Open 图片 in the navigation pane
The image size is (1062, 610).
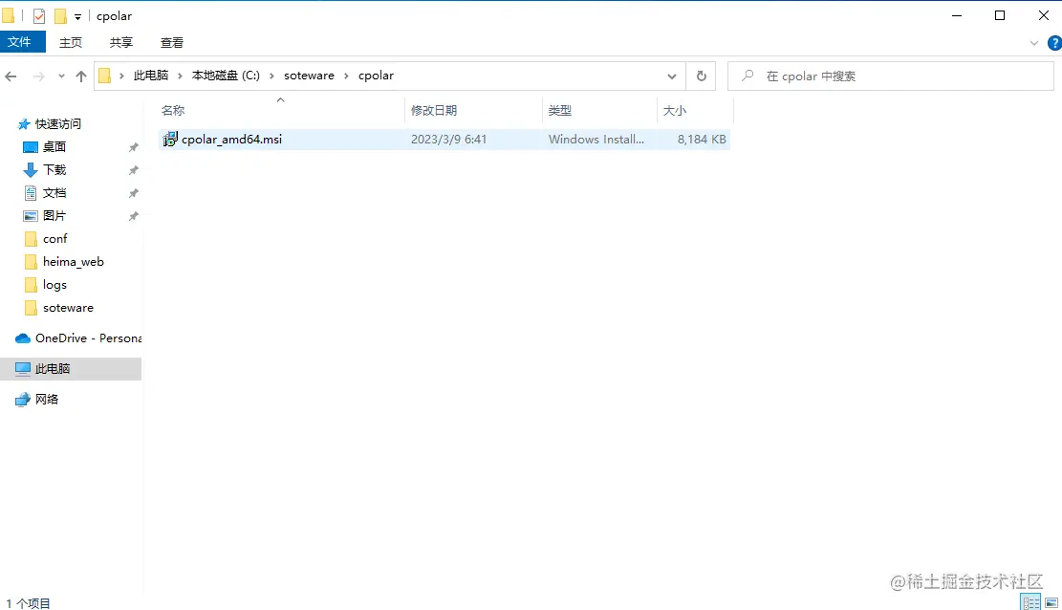[54, 216]
